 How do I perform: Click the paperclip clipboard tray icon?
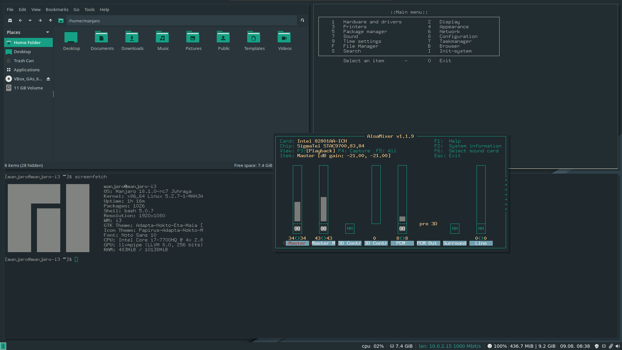[611, 346]
